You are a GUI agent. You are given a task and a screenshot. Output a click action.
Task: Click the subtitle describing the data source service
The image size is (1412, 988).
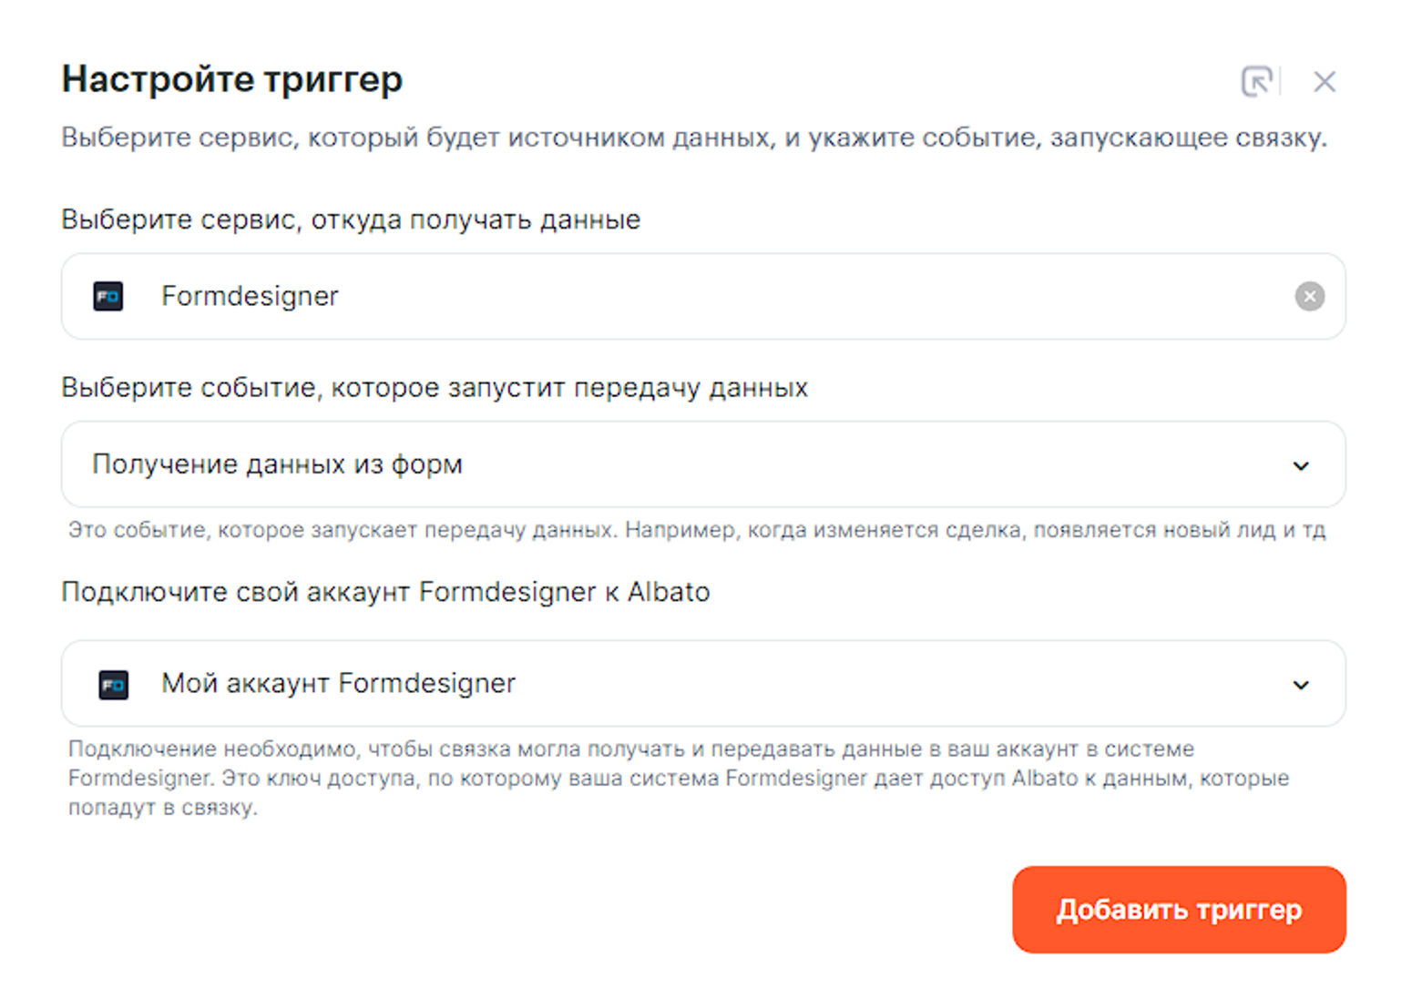coord(693,138)
